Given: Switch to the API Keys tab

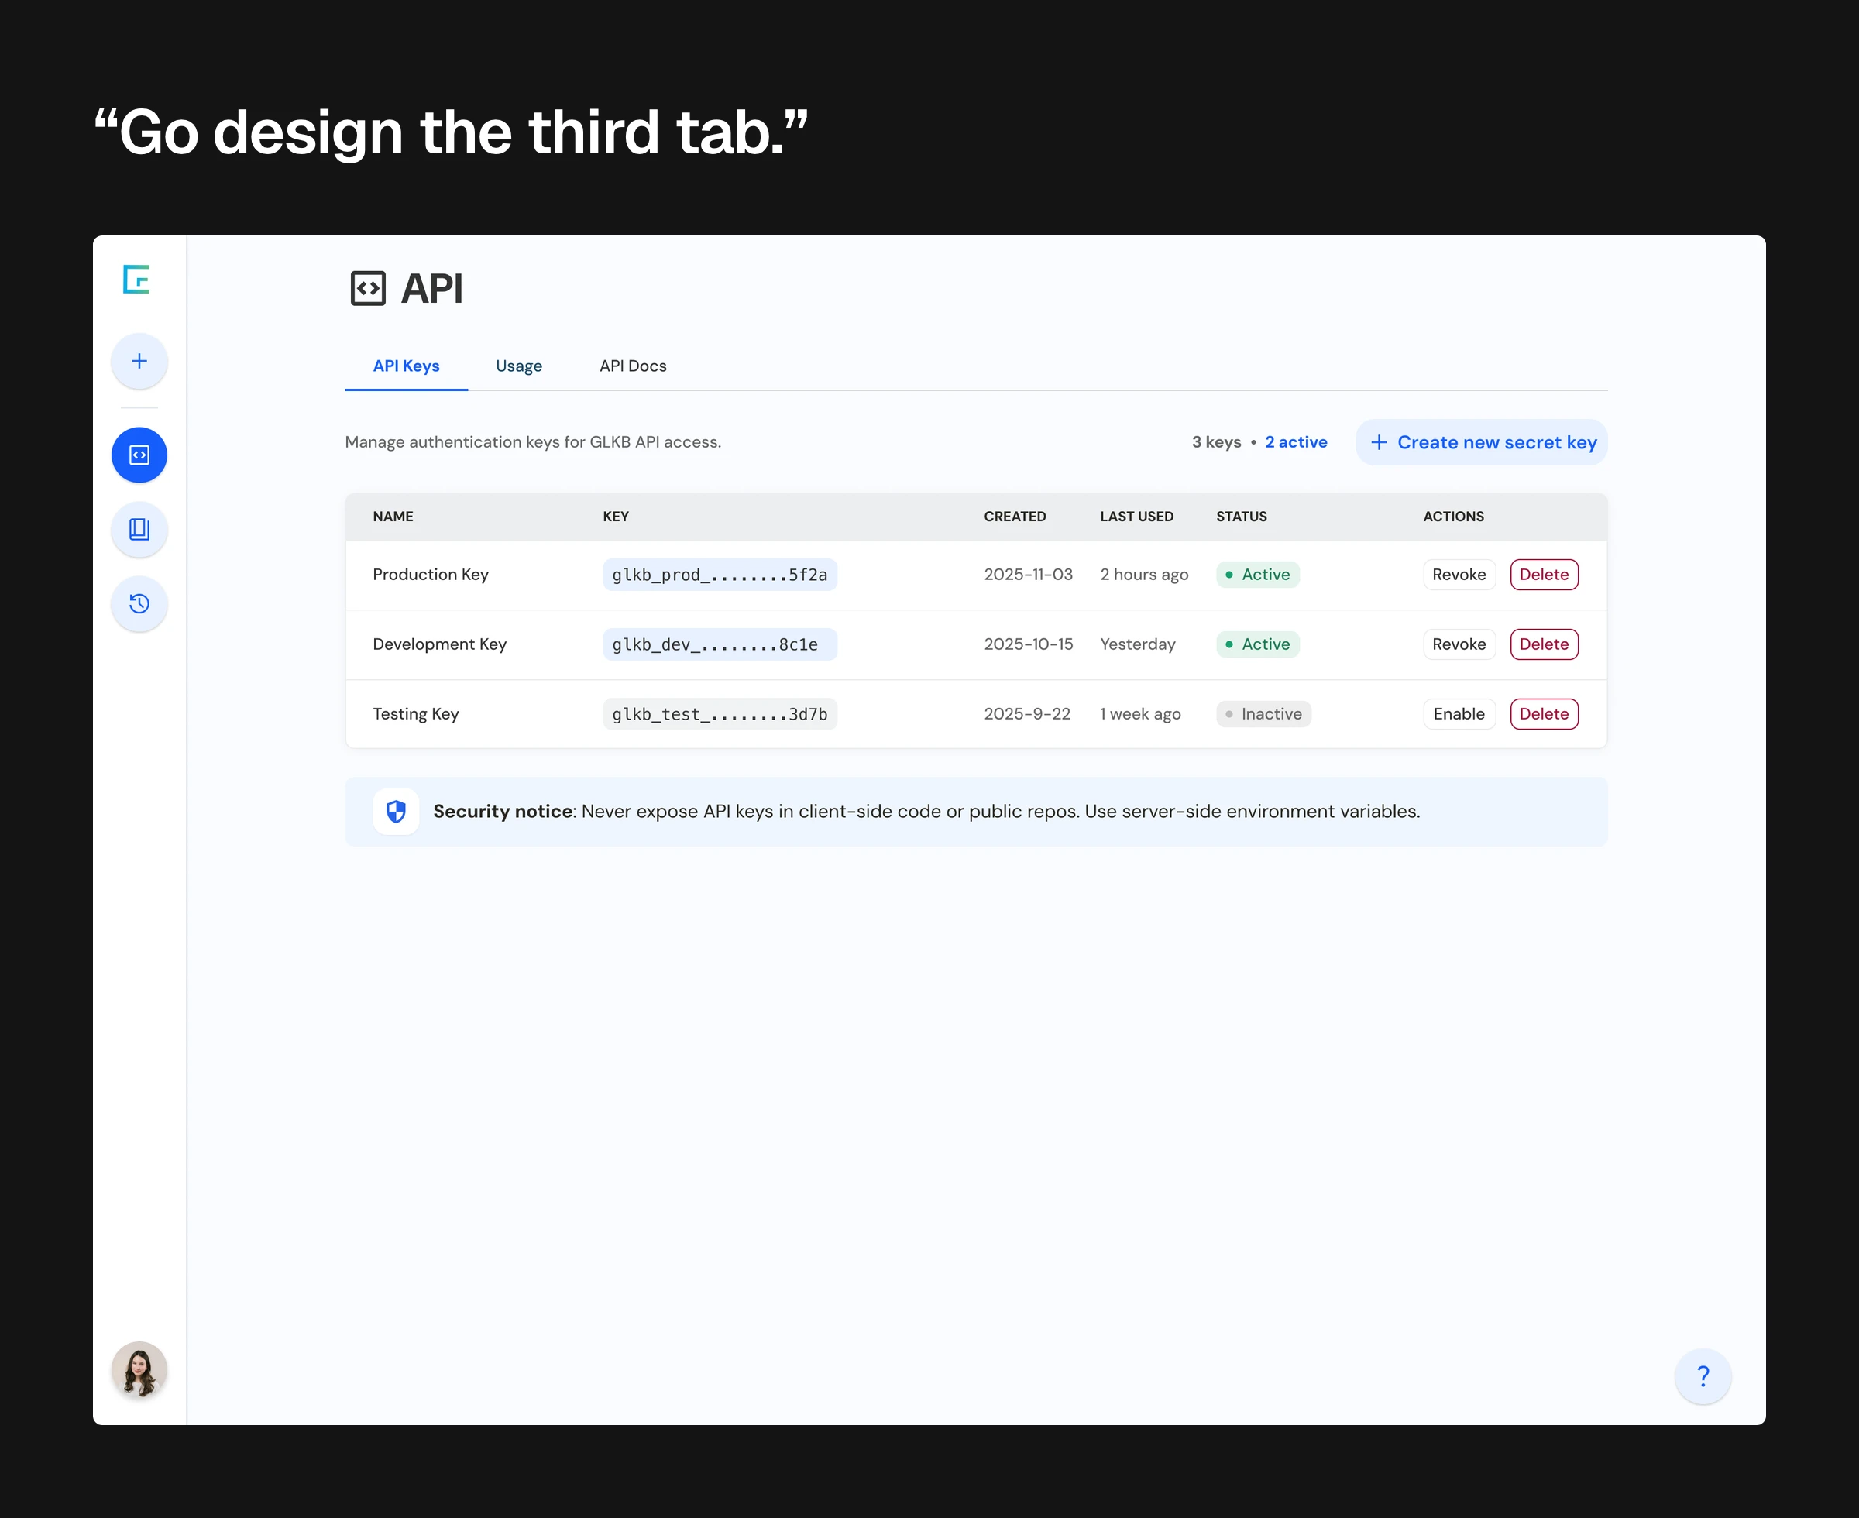Looking at the screenshot, I should pos(407,366).
